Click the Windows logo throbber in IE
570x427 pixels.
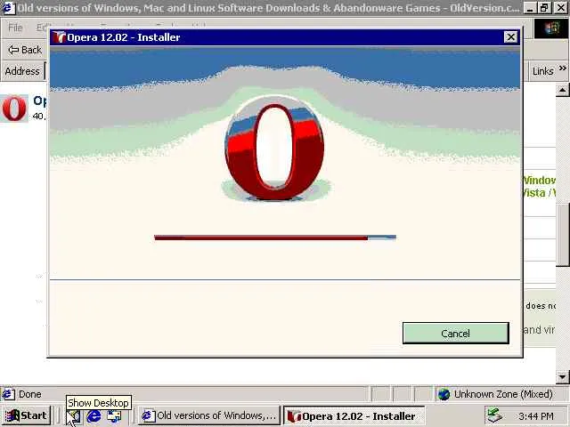point(551,28)
